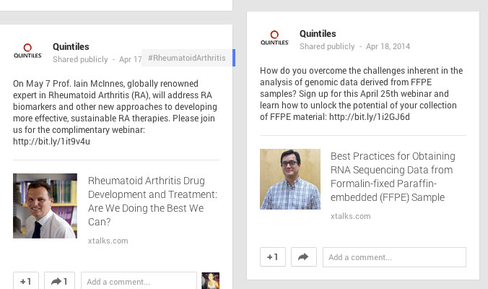Add a comment on the FFPE post
Image resolution: width=488 pixels, height=289 pixels.
pos(393,257)
